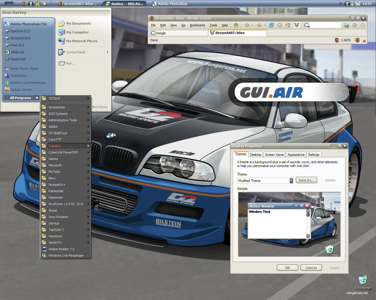Image resolution: width=376 pixels, height=300 pixels.
Task: Click the Firefox icon in status bar
Action: 357,40
